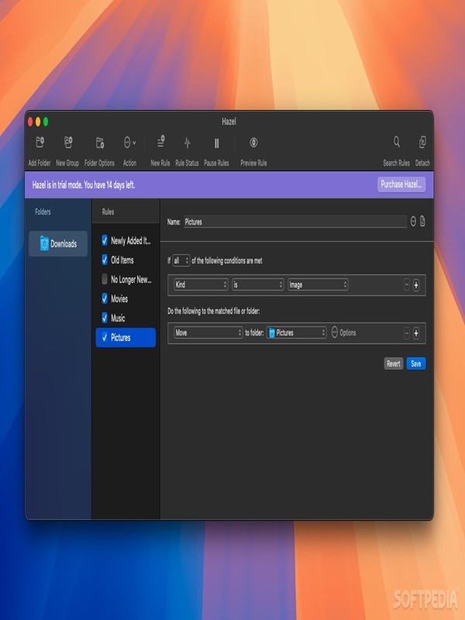Click the Purchase Hazel button
Screen dimensions: 465x620
click(401, 184)
